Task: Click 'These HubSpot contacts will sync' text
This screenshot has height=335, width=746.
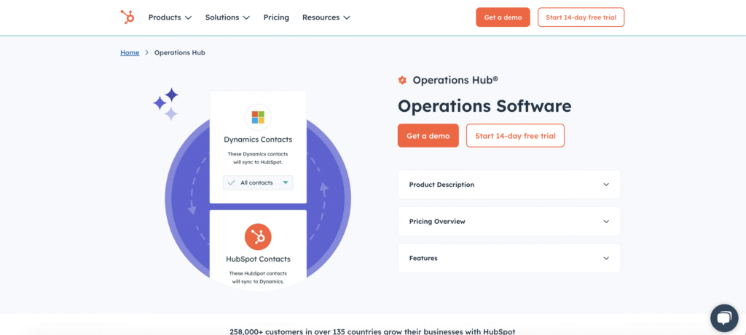Action: [258, 277]
